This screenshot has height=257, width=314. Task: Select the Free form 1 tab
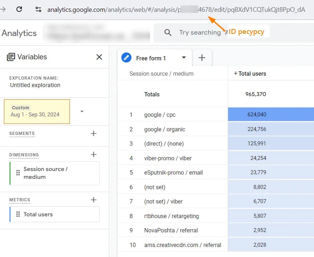click(154, 58)
